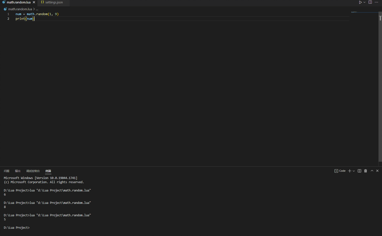Split the terminal pane
Viewport: 382px width, 236px height.
tap(359, 171)
